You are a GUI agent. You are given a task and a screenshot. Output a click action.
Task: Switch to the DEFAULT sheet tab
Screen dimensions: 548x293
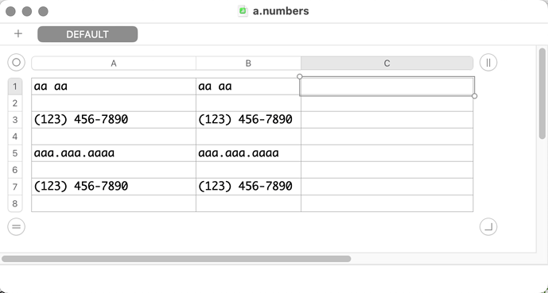tap(87, 34)
